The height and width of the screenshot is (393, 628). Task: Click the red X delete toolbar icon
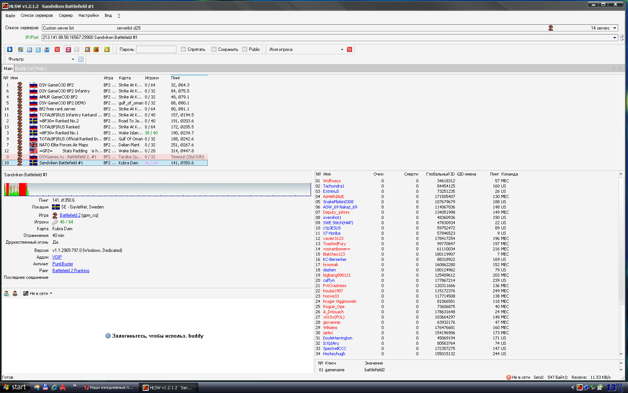(57, 49)
